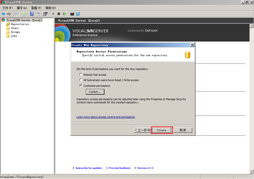
Task: Click the 上一步 (Back) wizard button
Action: (143, 130)
